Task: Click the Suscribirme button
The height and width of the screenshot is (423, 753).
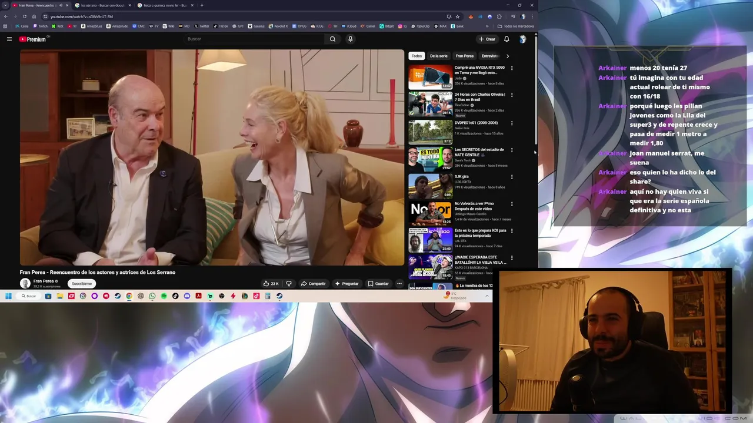Action: 82,284
